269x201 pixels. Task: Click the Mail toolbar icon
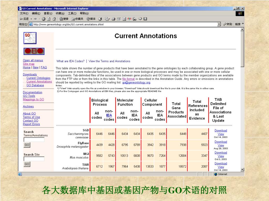107,19
